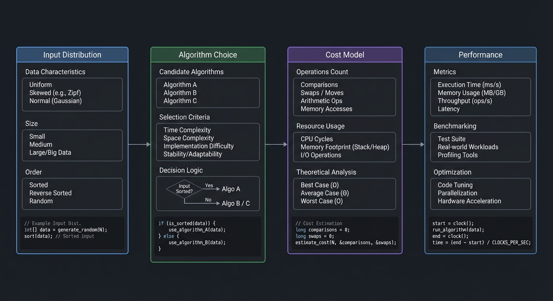Click the Performance panel header
The height and width of the screenshot is (301, 553).
pyautogui.click(x=480, y=54)
